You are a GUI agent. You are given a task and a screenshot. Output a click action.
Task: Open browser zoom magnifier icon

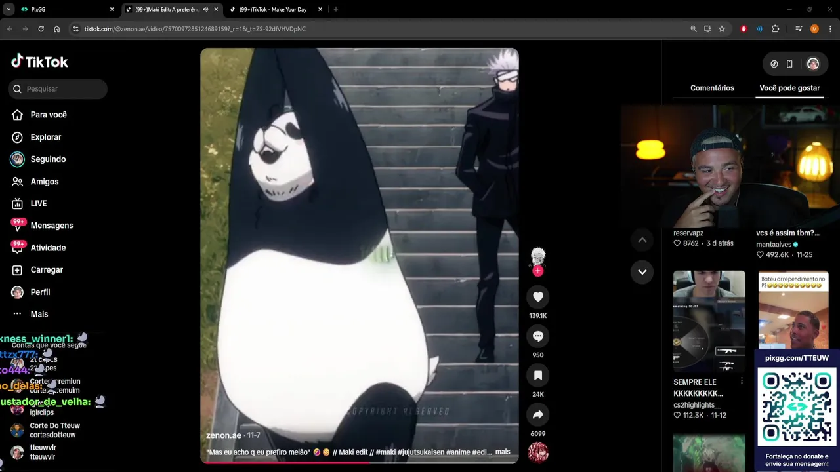694,29
